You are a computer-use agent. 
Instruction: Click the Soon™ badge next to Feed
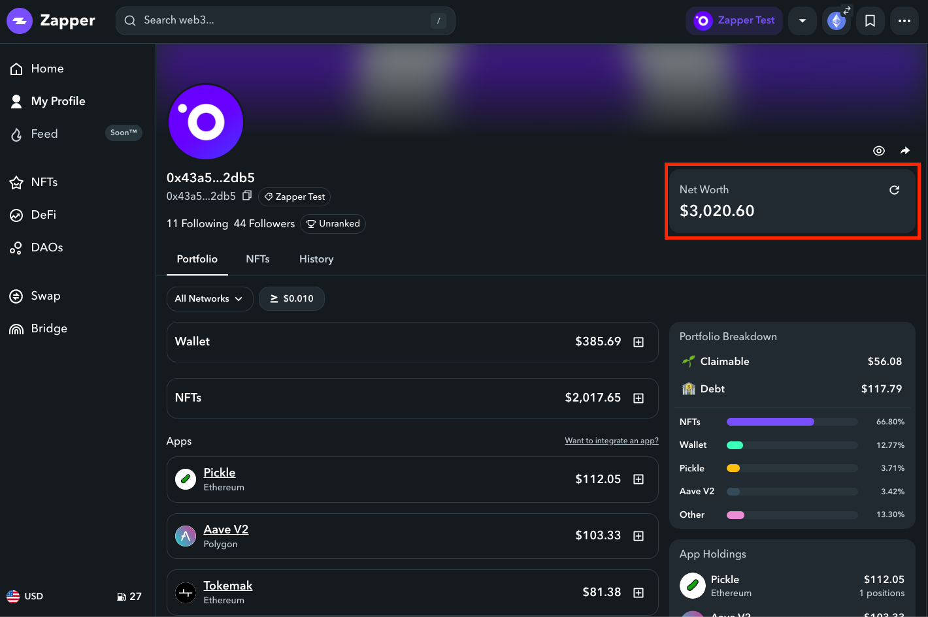click(x=124, y=133)
